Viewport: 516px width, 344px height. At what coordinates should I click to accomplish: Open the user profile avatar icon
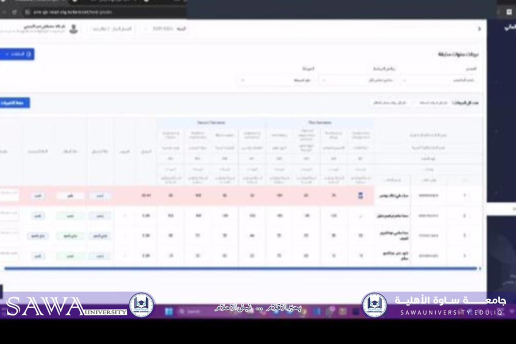point(73,29)
